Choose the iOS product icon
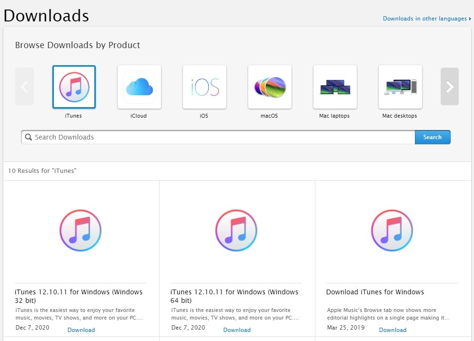The image size is (474, 341). point(204,87)
